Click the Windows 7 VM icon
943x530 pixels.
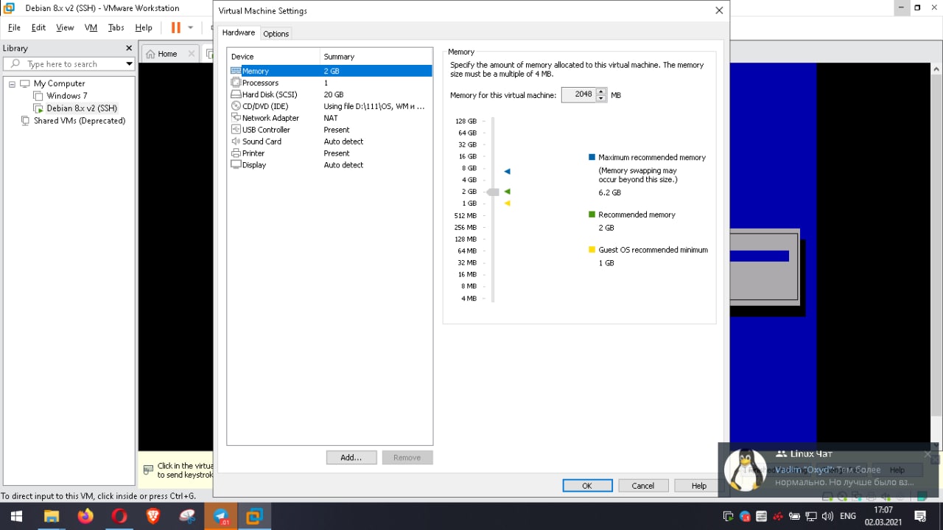(38, 96)
